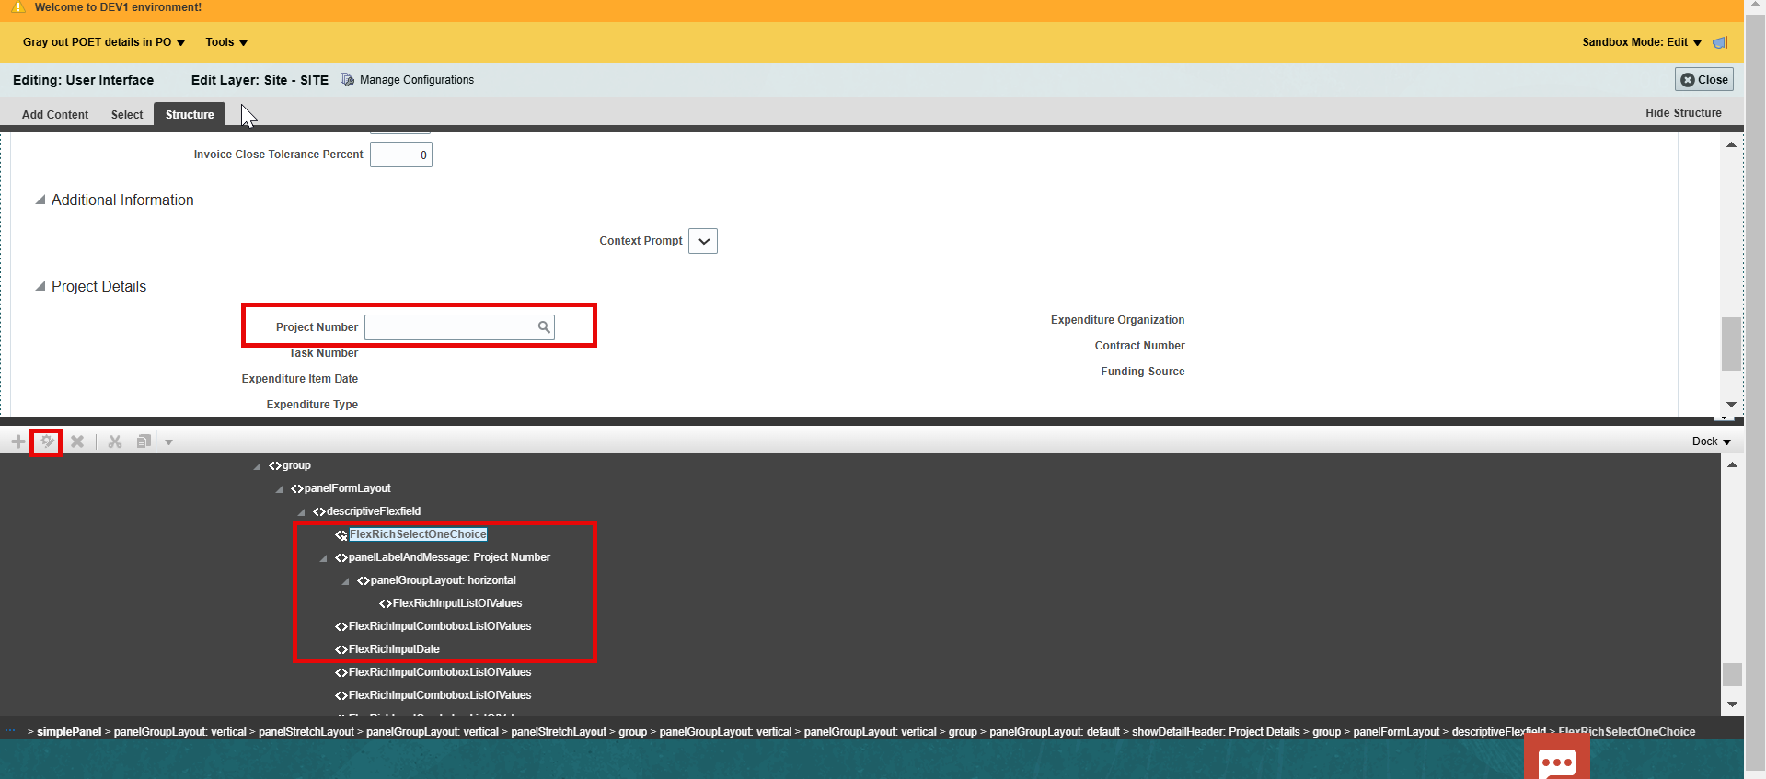The image size is (1766, 779).
Task: Collapse the panelFormLayout tree node arrow
Action: pyautogui.click(x=279, y=489)
